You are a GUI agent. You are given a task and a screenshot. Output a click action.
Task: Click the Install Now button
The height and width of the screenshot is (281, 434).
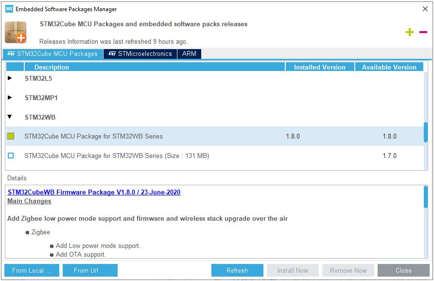[293, 270]
